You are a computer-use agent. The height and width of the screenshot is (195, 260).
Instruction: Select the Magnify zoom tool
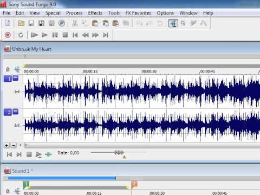point(183,23)
